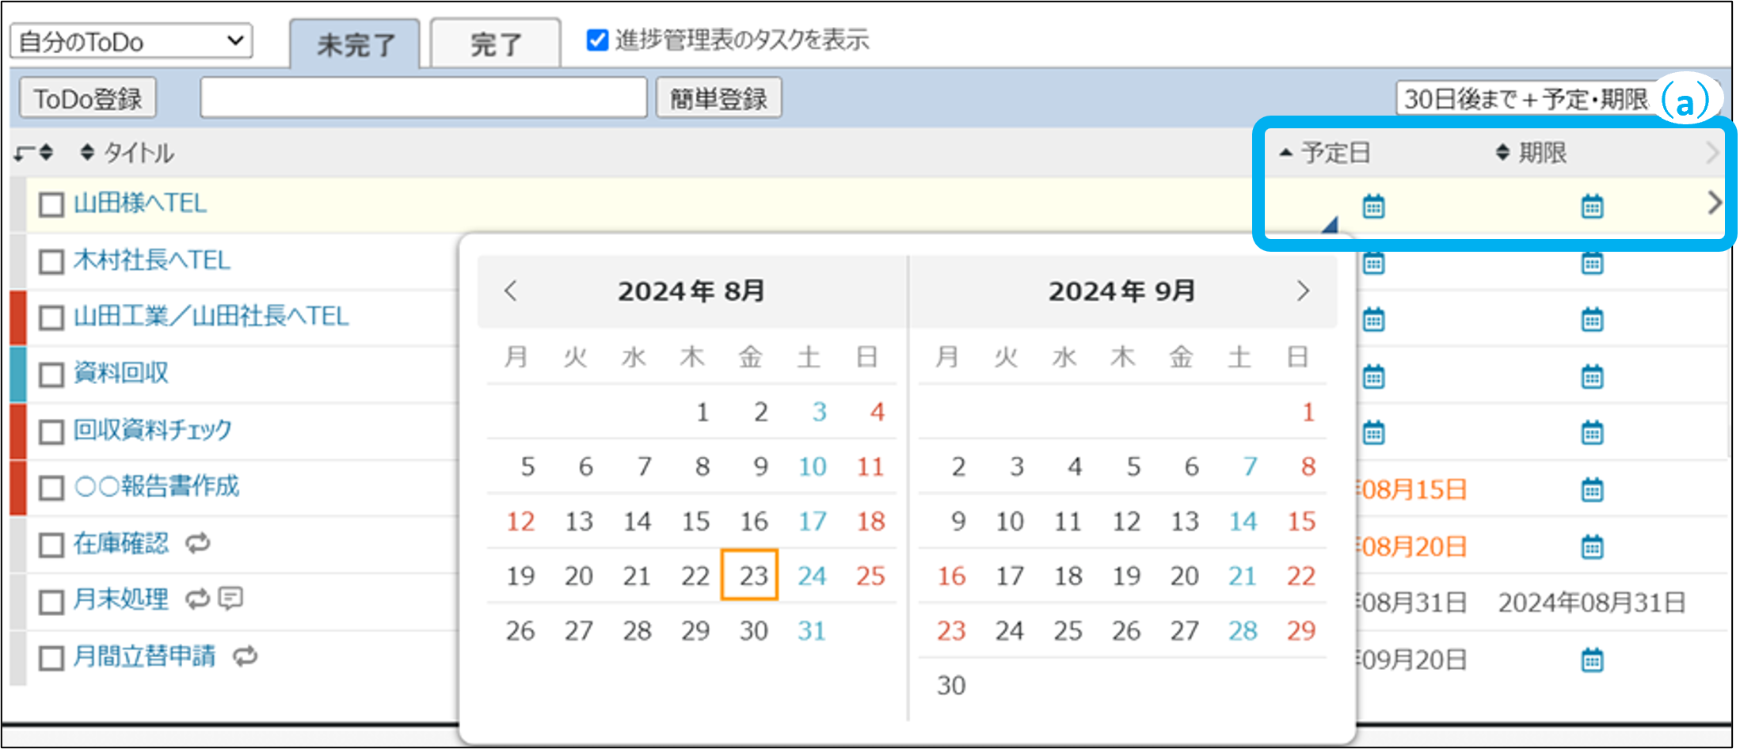
Task: Go to previous month in calendar popup
Action: click(x=511, y=291)
